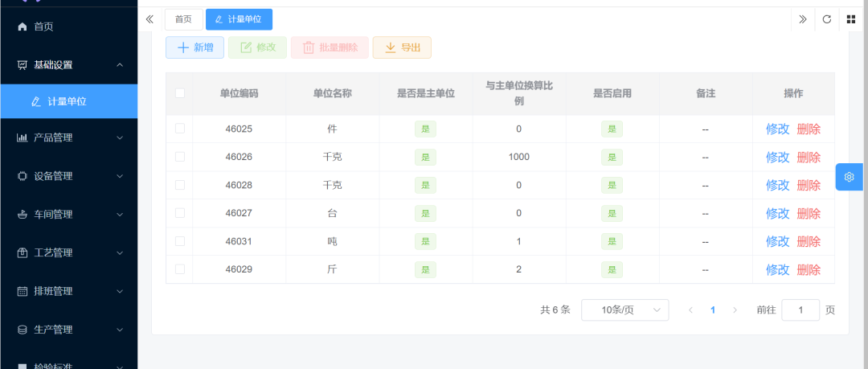
Task: Focus the 前往 page number input field
Action: click(800, 310)
